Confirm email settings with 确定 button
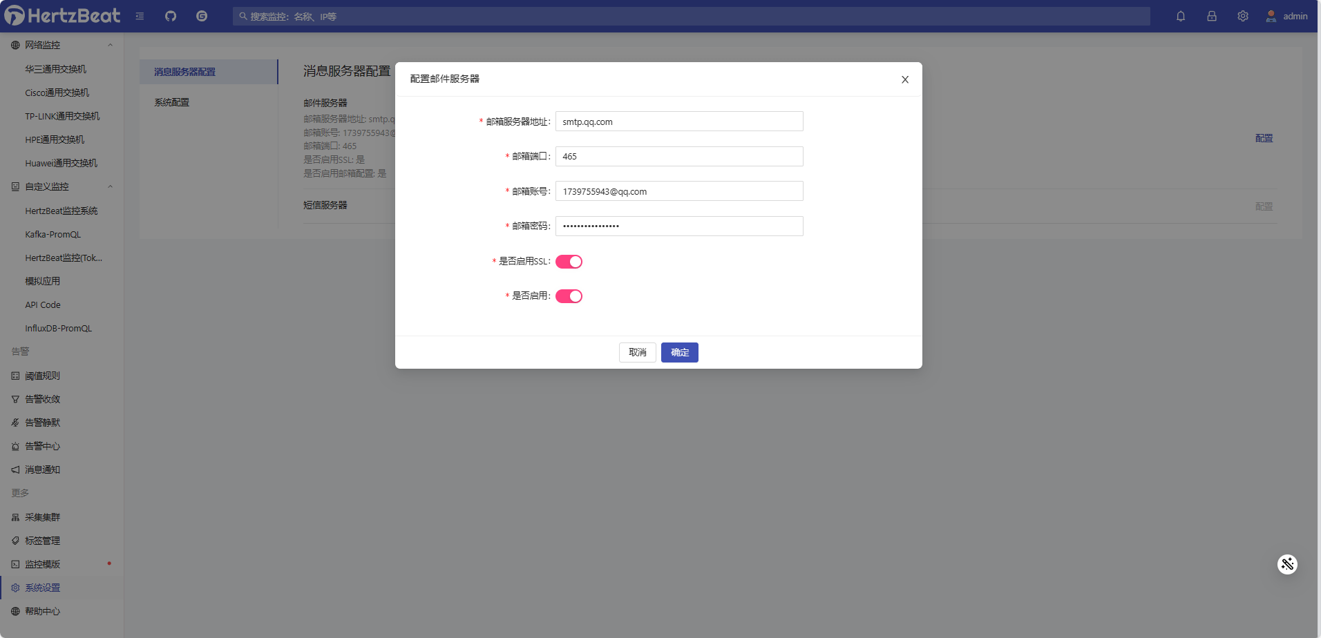Viewport: 1321px width, 638px height. pos(679,352)
